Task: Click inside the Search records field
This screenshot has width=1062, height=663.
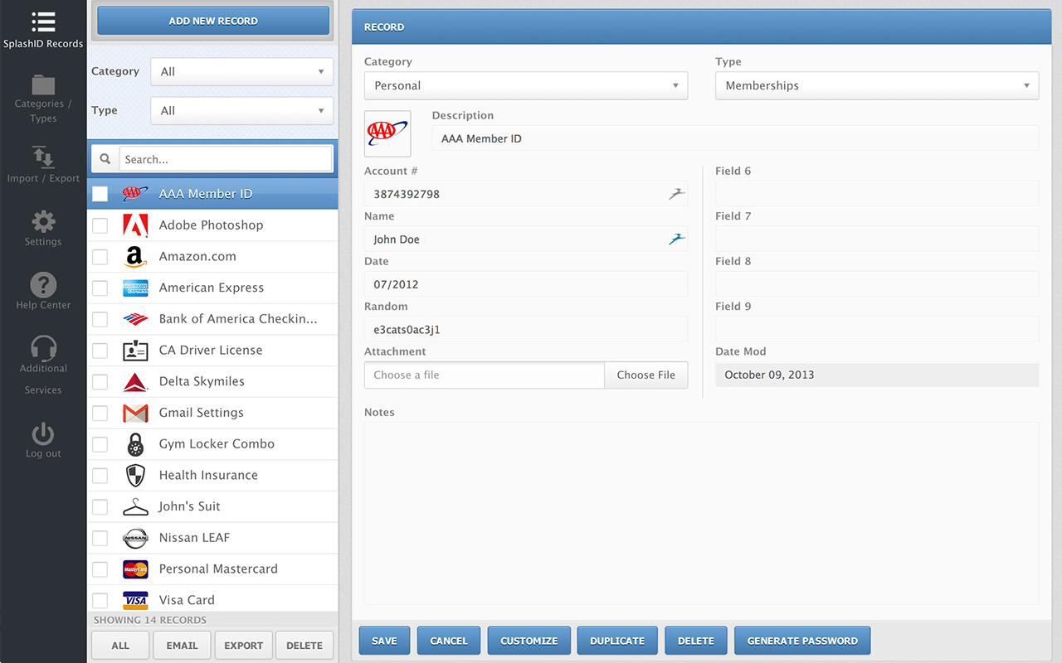Action: pos(224,158)
